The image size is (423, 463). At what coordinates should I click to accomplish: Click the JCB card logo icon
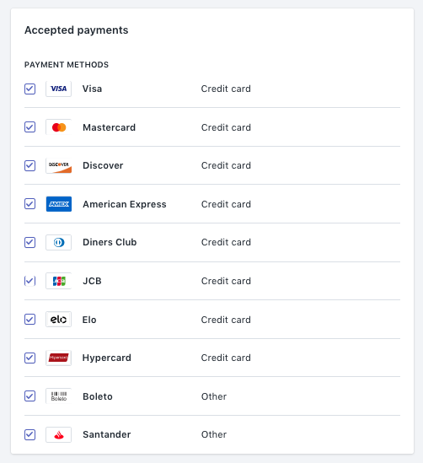tap(58, 281)
